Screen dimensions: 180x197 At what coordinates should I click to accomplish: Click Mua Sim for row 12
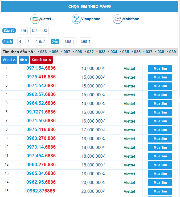(160, 165)
